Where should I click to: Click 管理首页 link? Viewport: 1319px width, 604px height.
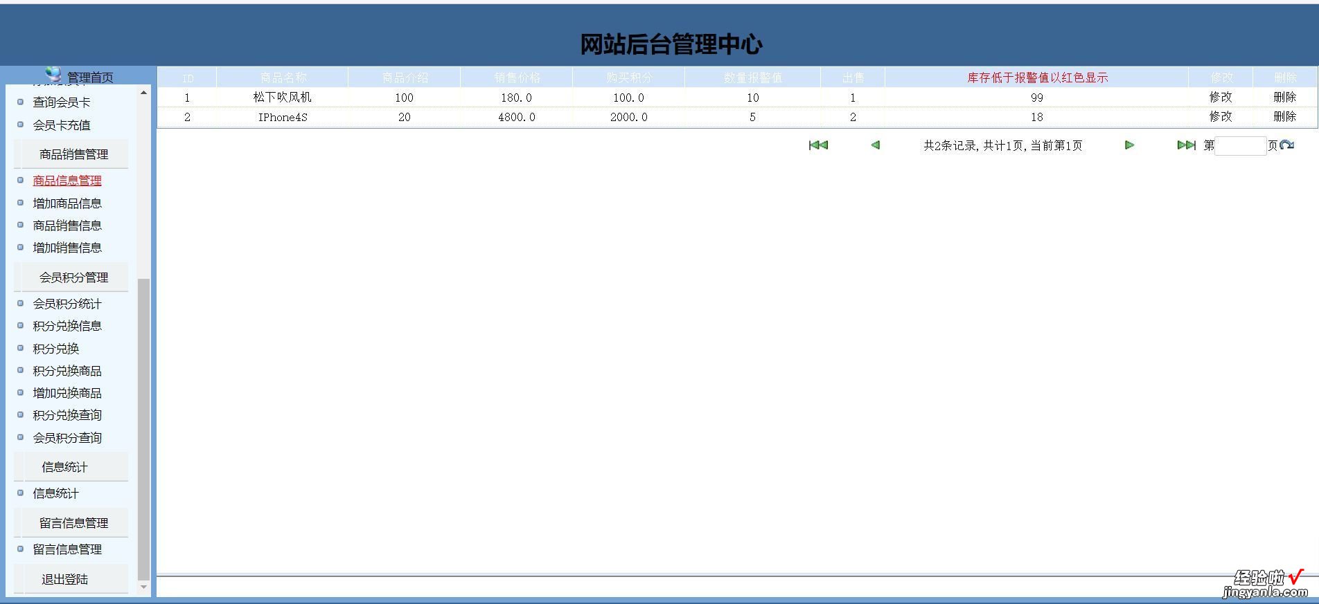click(90, 77)
